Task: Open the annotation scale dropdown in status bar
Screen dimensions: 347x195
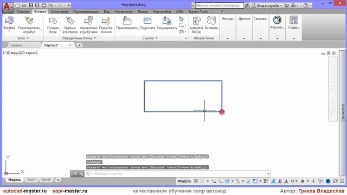Action: tap(294, 181)
